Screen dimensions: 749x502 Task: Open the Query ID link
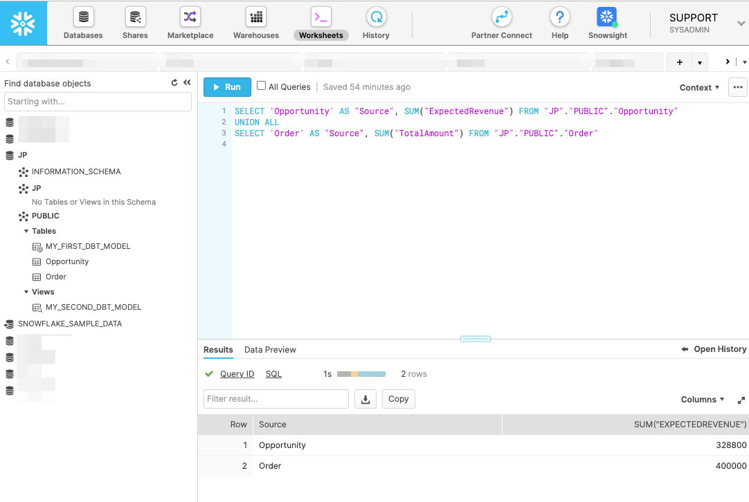[x=237, y=374]
